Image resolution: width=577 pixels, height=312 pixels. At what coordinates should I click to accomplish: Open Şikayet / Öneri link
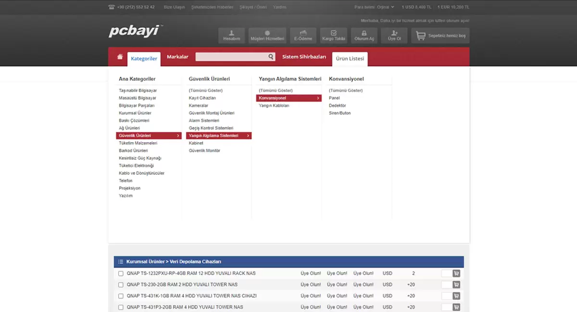coord(253,7)
